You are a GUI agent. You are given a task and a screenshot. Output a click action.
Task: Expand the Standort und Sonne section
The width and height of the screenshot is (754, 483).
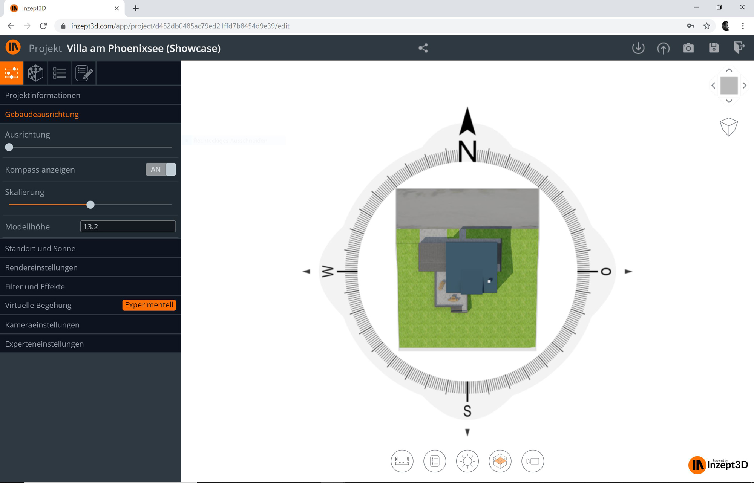pyautogui.click(x=40, y=248)
